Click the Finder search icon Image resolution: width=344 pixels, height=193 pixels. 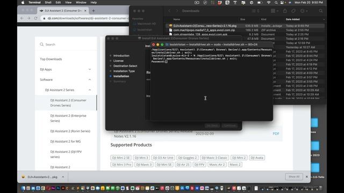(x=321, y=11)
